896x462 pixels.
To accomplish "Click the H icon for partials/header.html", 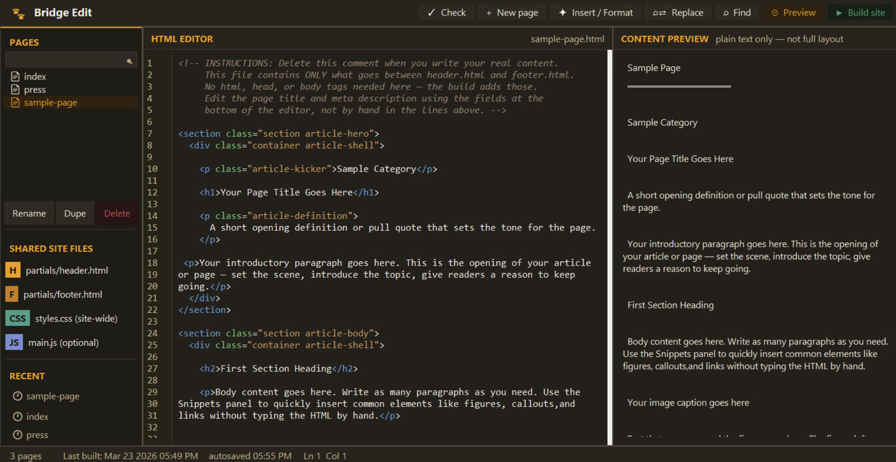I will (13, 270).
